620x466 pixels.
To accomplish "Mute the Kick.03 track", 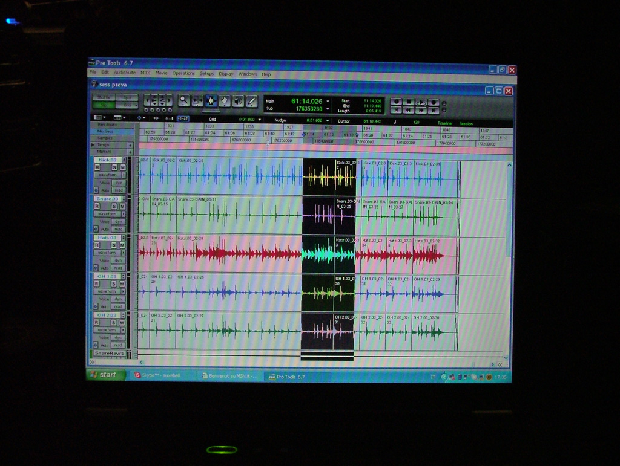I will [x=122, y=167].
